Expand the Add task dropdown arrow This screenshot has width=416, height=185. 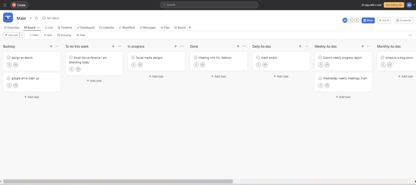point(22,35)
